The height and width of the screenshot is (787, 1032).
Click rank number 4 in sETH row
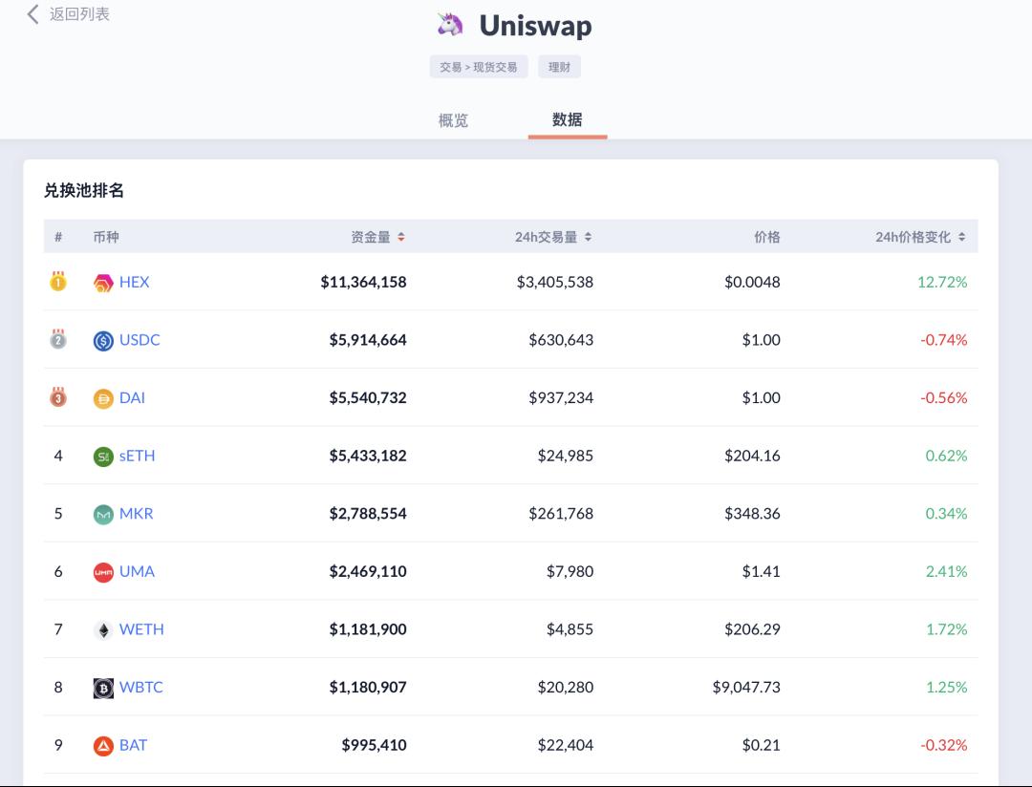tap(58, 456)
